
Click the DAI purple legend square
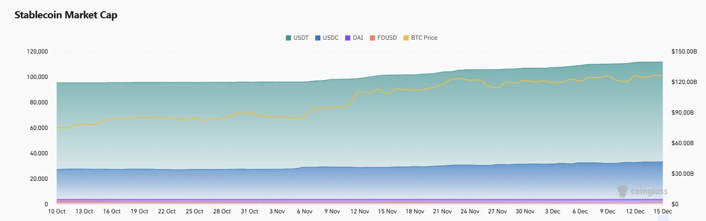tap(348, 38)
